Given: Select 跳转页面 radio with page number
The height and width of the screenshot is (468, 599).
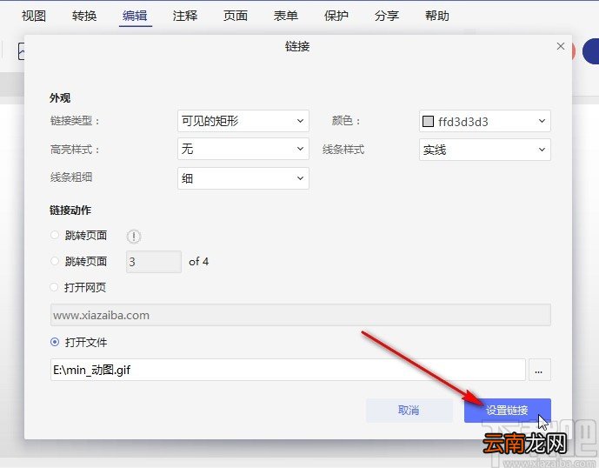Looking at the screenshot, I should coord(55,261).
